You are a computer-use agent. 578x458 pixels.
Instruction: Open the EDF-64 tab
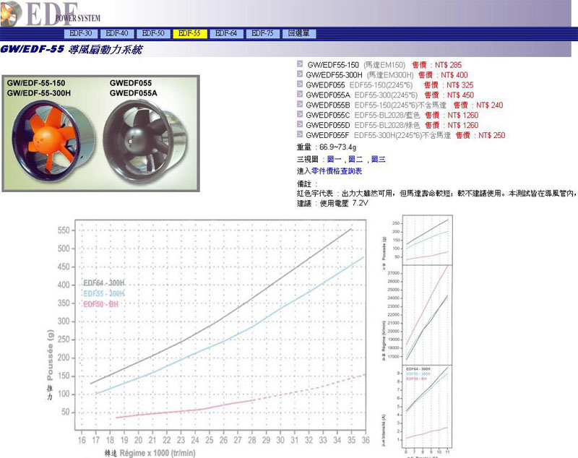(226, 34)
